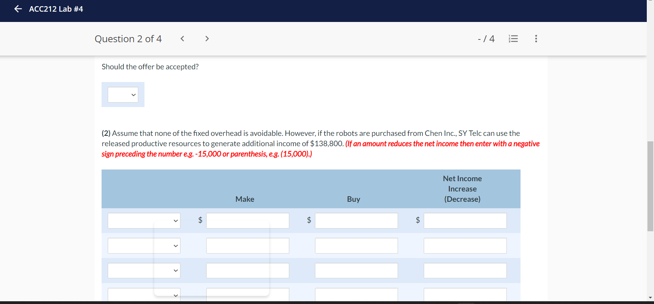Click the third row Make amount field
Screen dimensions: 654x304
[x=248, y=271]
